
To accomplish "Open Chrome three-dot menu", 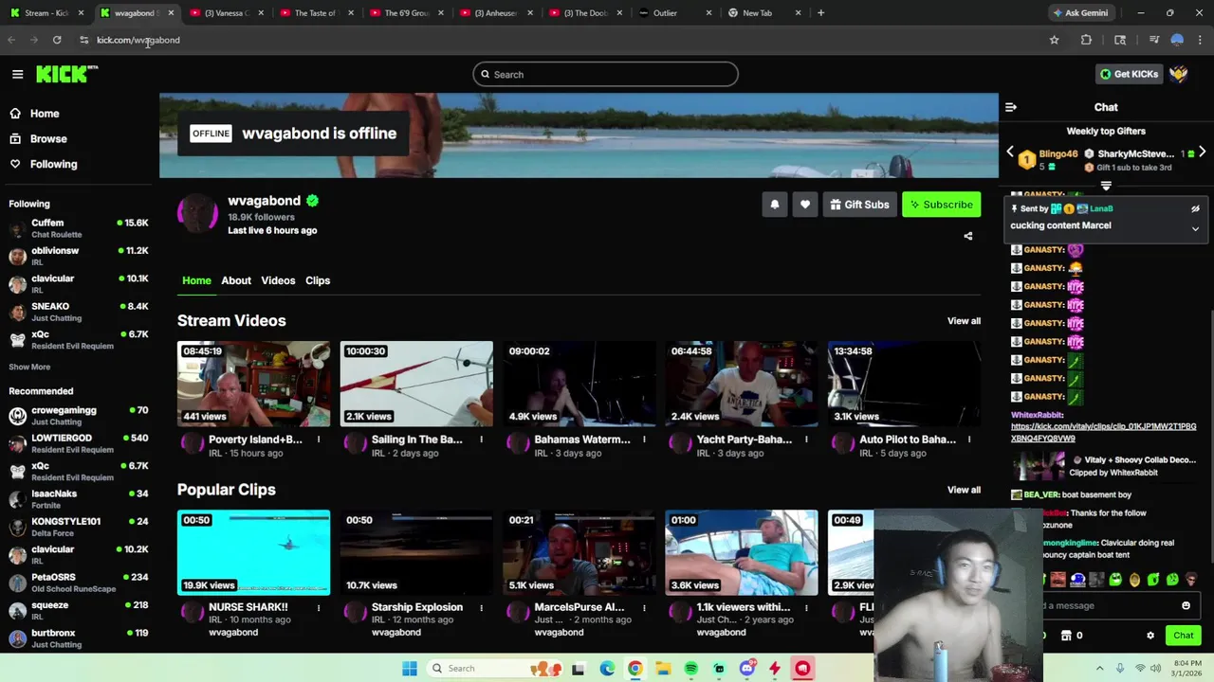I will pos(1200,40).
